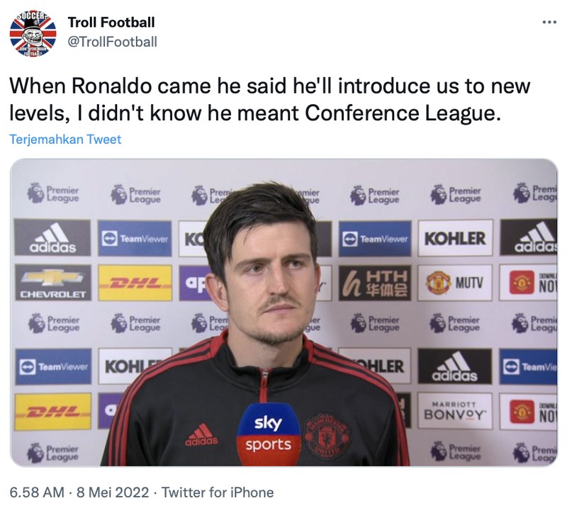Viewport: 567px width, 518px height.
Task: Open the @TrollFootball handle link
Action: point(113,42)
